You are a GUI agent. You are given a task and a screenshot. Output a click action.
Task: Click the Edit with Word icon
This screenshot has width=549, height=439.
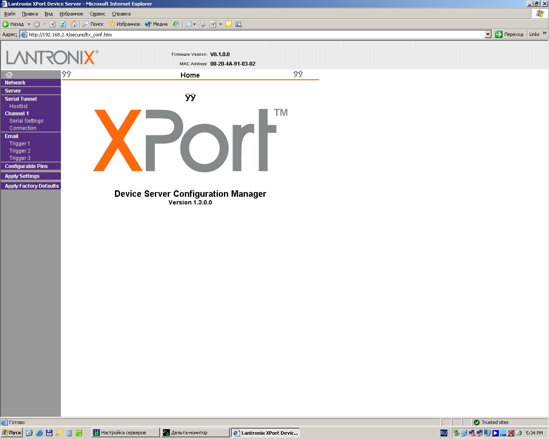(x=213, y=24)
